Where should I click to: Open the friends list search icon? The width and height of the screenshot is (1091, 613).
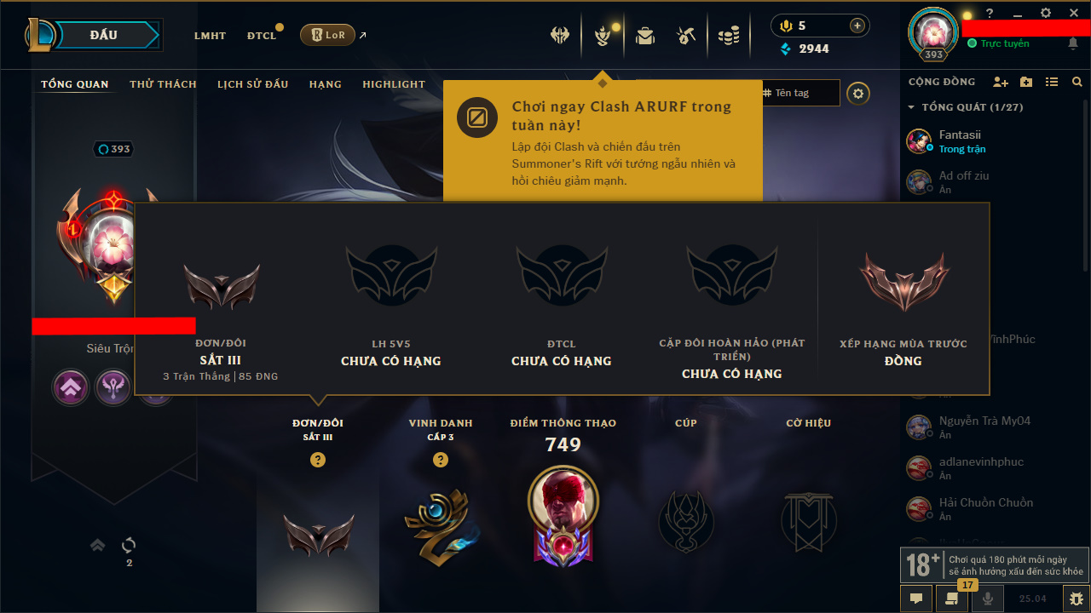click(1077, 82)
